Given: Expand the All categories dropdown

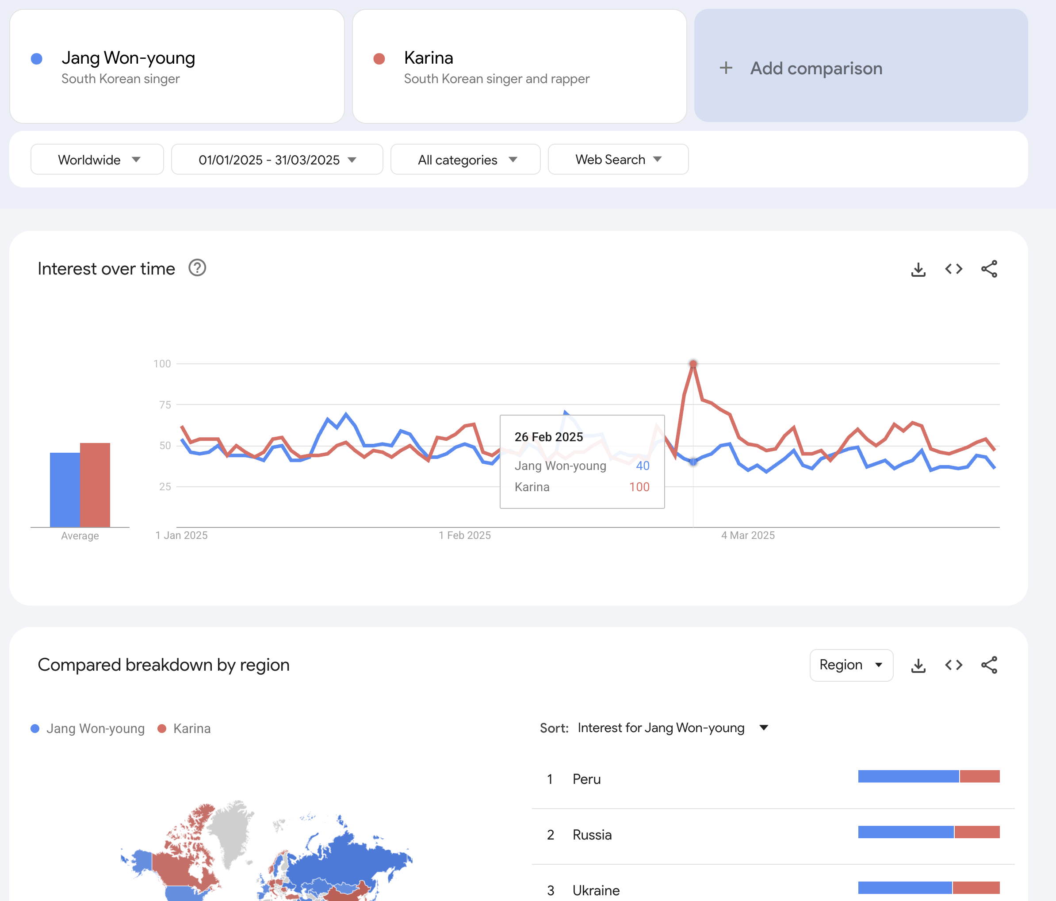Looking at the screenshot, I should coord(465,160).
